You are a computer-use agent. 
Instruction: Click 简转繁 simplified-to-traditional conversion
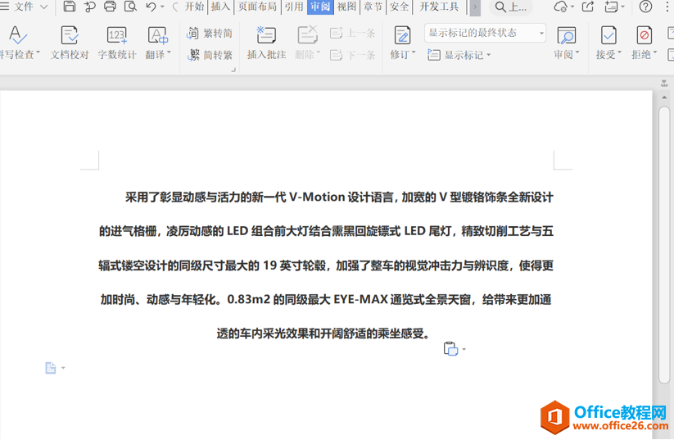point(210,55)
